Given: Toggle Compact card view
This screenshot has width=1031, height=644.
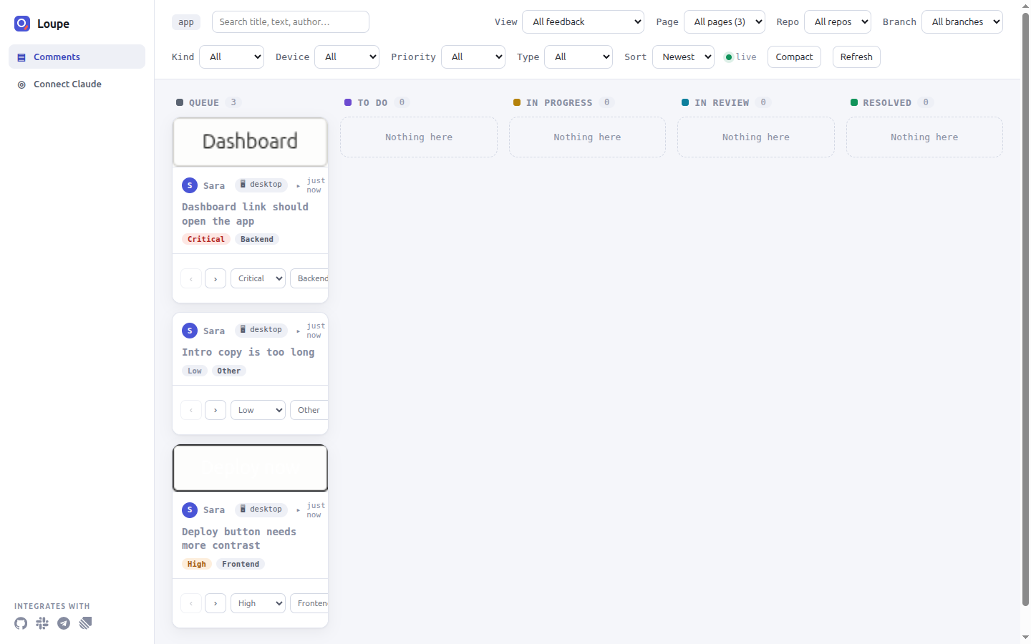Looking at the screenshot, I should coord(794,57).
